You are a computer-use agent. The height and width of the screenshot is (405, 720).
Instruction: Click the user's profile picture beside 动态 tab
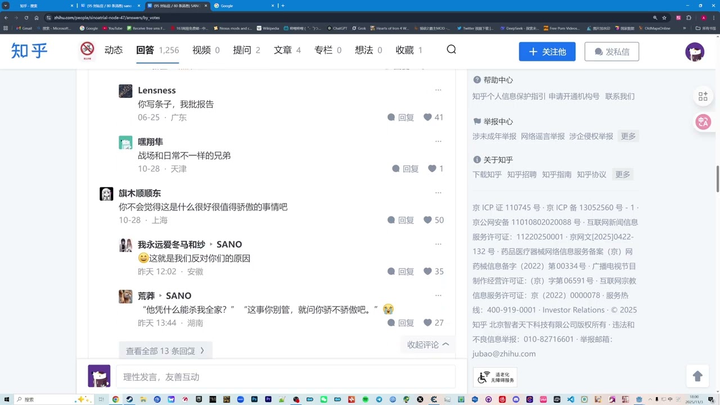[x=87, y=50]
